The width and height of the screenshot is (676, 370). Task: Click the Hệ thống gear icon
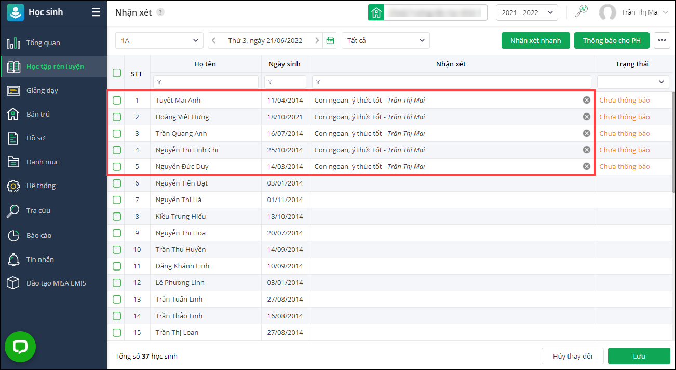point(13,186)
